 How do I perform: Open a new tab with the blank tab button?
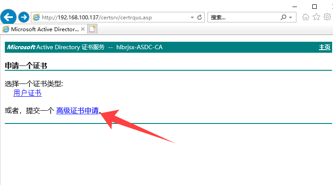tap(92, 29)
